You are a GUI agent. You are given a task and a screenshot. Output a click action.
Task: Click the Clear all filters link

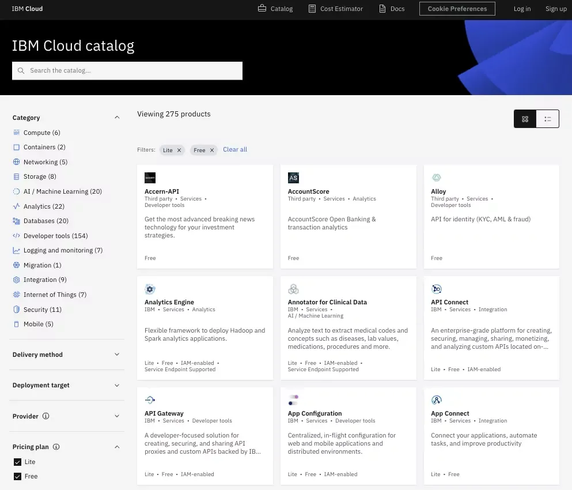pos(235,149)
